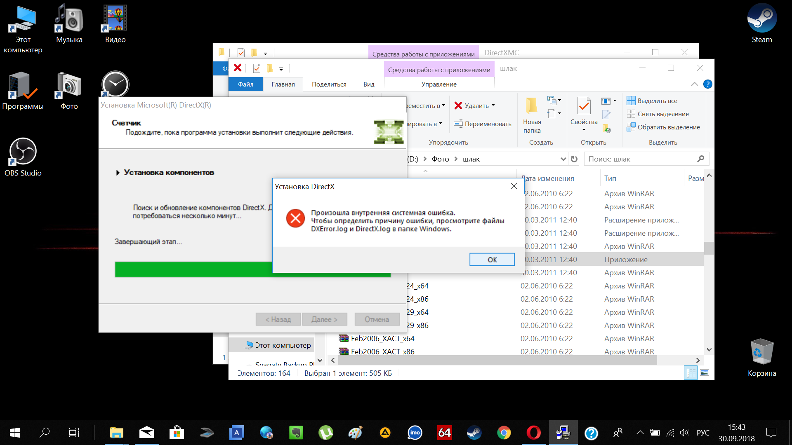Open Steam desktop shortcut
Image resolution: width=792 pixels, height=445 pixels.
(x=761, y=23)
